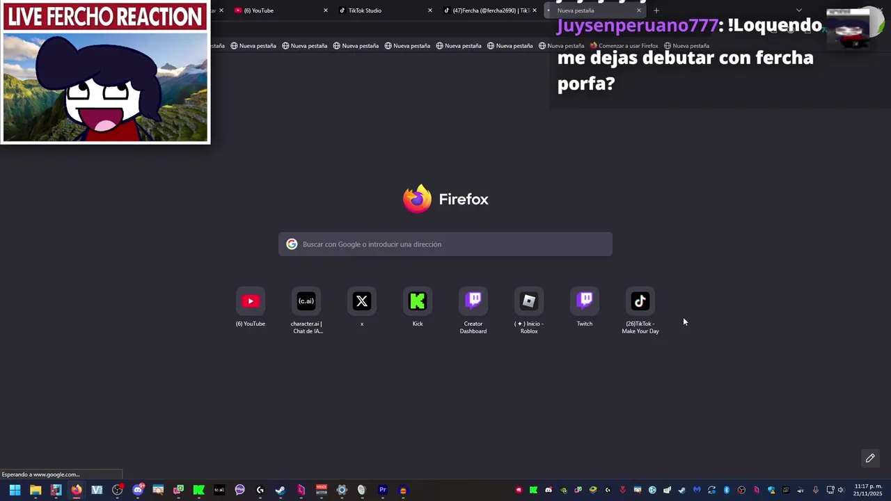The height and width of the screenshot is (501, 891).
Task: Open Voicemeeter from the taskbar
Action: (x=321, y=490)
